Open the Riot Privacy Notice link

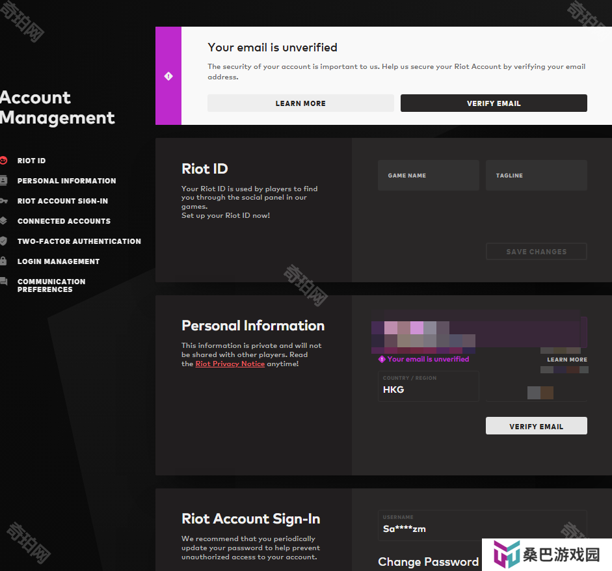coord(230,364)
